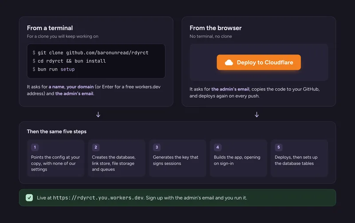
Task: Click 'the admin's email' in the terminal card
Action: tap(74, 94)
